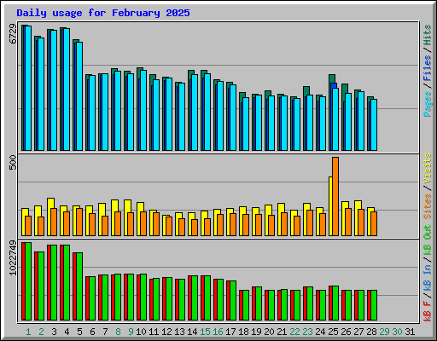Click the green kB Out bar for day 14
Screen dimensions: 437x341
point(195,298)
